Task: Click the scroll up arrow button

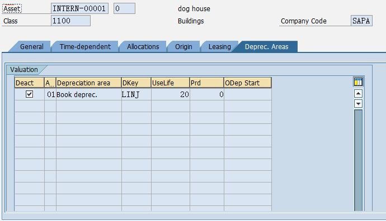Action: pyautogui.click(x=358, y=94)
